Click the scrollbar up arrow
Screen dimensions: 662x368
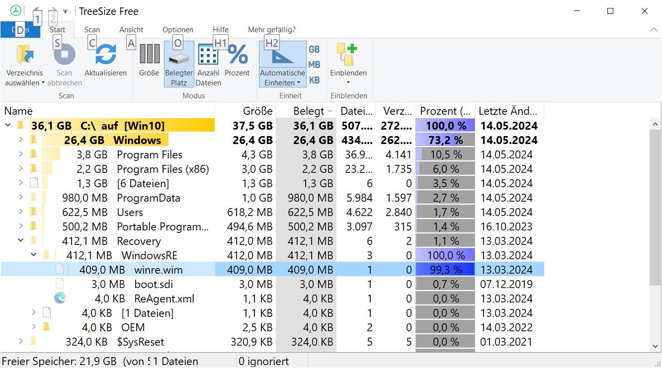pos(656,124)
